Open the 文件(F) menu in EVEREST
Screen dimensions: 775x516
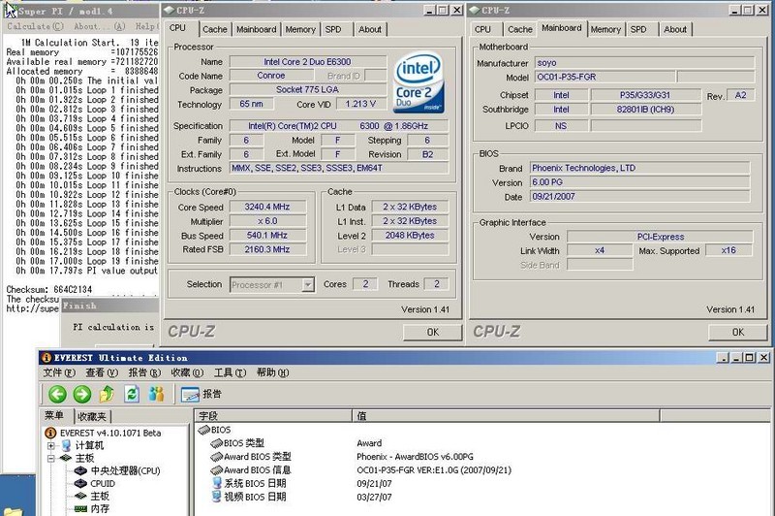pyautogui.click(x=59, y=372)
